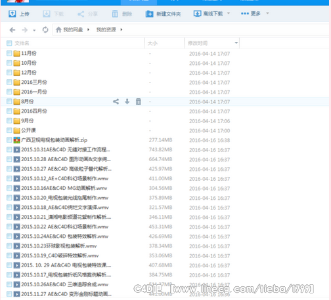The width and height of the screenshot is (331, 300).
Task: Select file name 2015.11.27 AE&C4D 变形金刚
Action: tap(66, 294)
